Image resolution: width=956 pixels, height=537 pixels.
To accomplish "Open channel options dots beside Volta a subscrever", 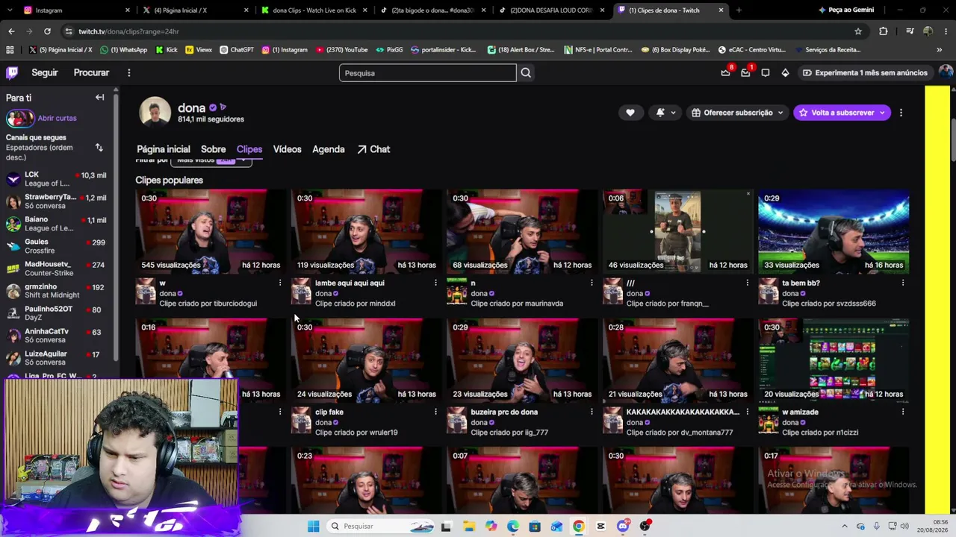I will coord(901,113).
